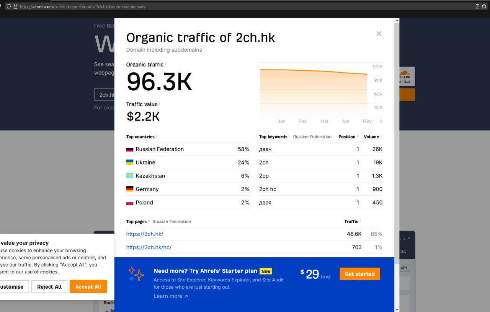Click the modal scrollbar down arrow

pyautogui.click(x=397, y=309)
